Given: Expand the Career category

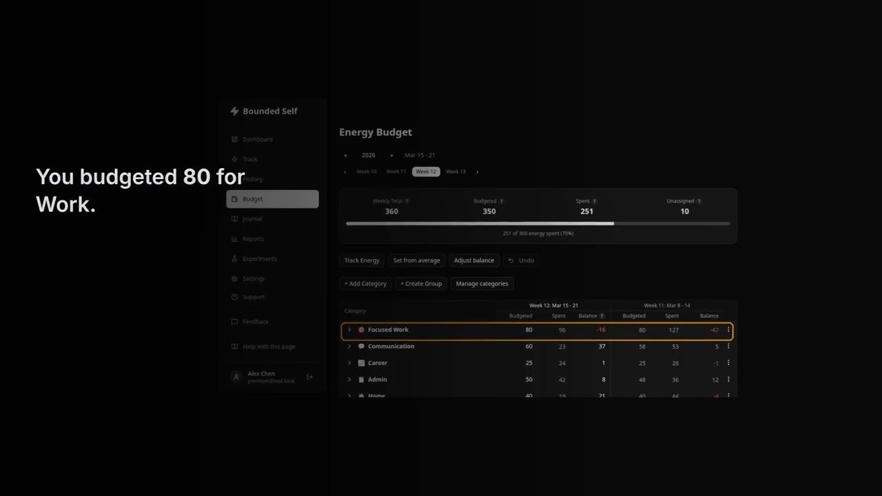Looking at the screenshot, I should [x=349, y=363].
